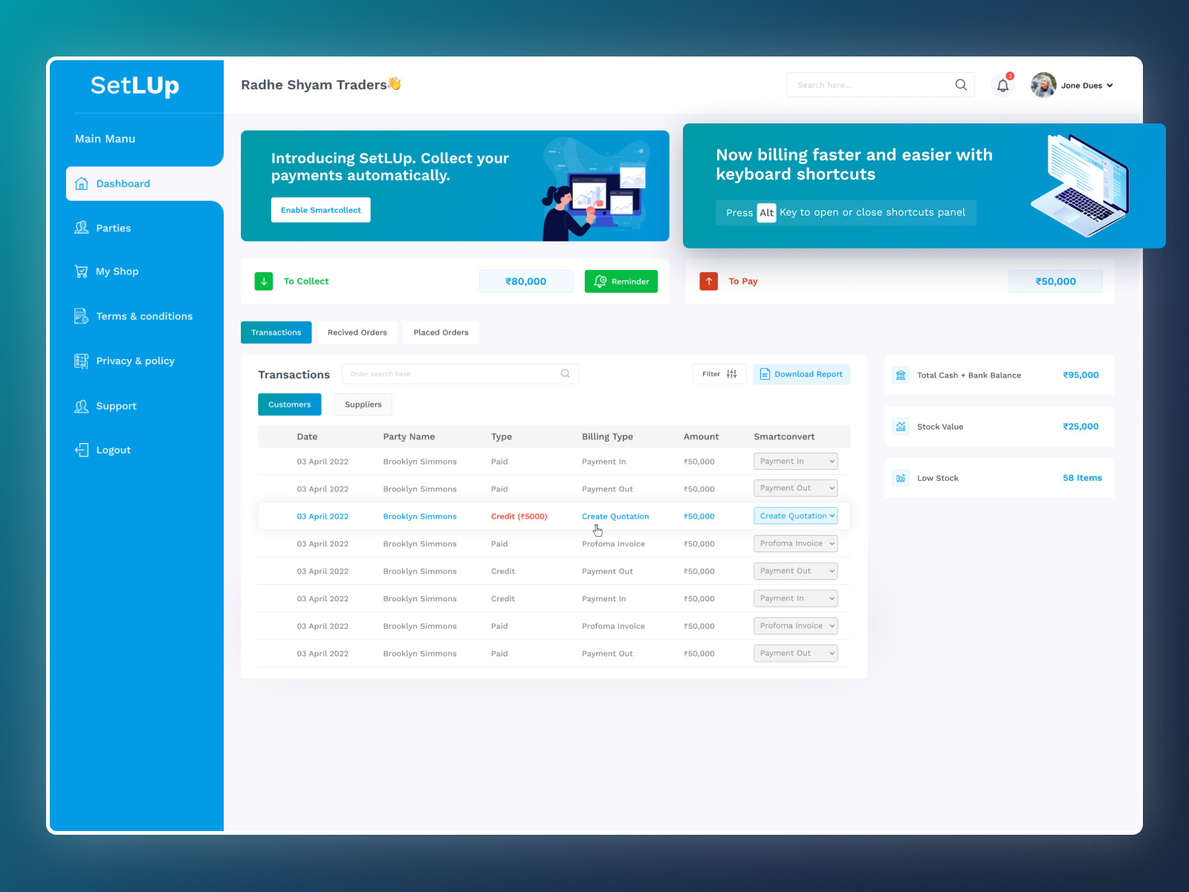Click the red To Pay arrow icon
This screenshot has width=1189, height=892.
pos(708,281)
